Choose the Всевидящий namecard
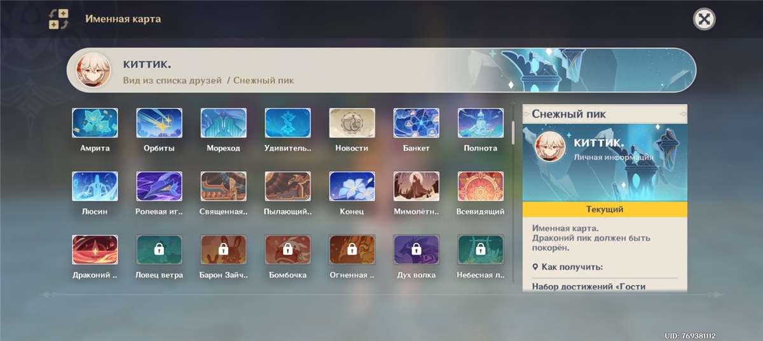763x341 pixels. tap(480, 186)
